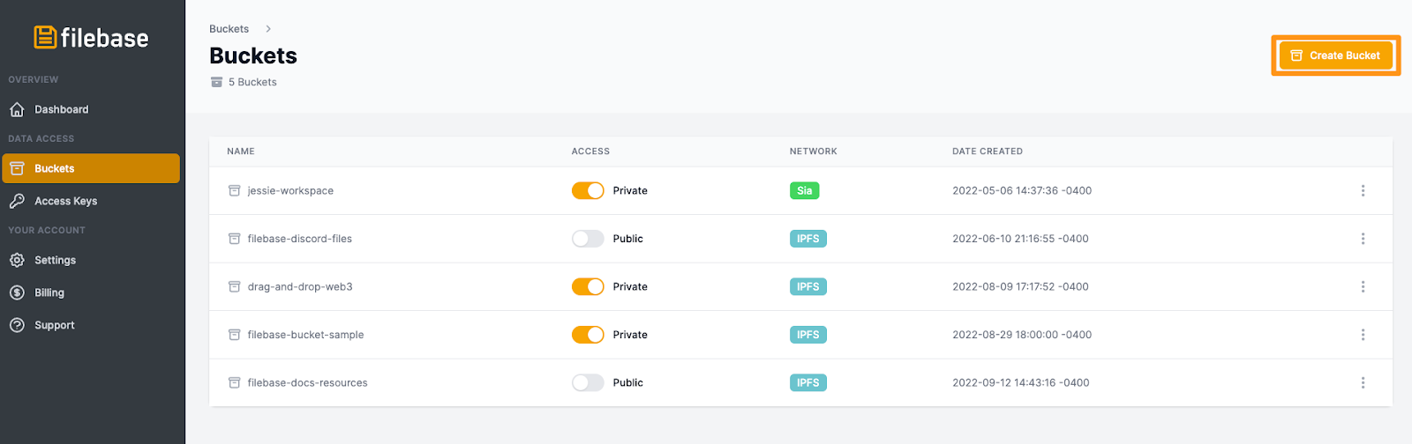Expand the actions menu for jessie-workspace row
The width and height of the screenshot is (1412, 444).
point(1363,190)
